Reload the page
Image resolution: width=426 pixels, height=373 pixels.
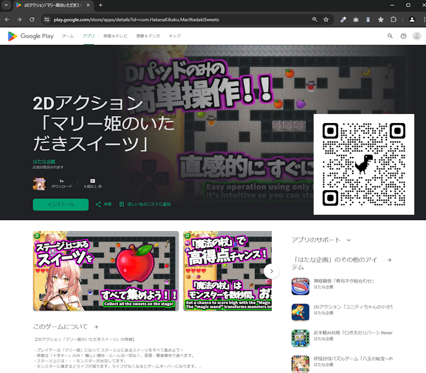pyautogui.click(x=32, y=20)
